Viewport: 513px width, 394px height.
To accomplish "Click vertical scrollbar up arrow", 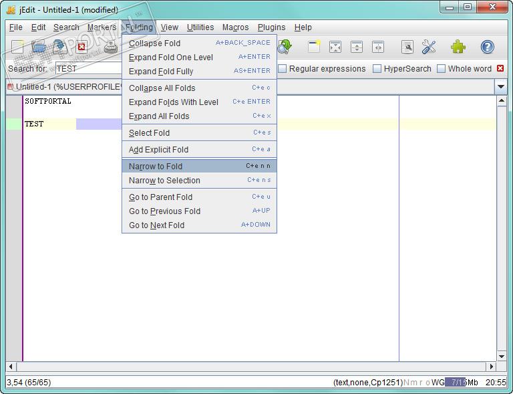I will pos(502,101).
